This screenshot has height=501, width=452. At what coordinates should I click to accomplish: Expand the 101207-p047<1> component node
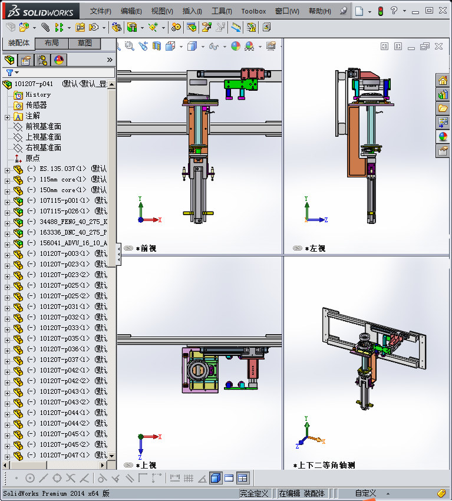pyautogui.click(x=7, y=457)
